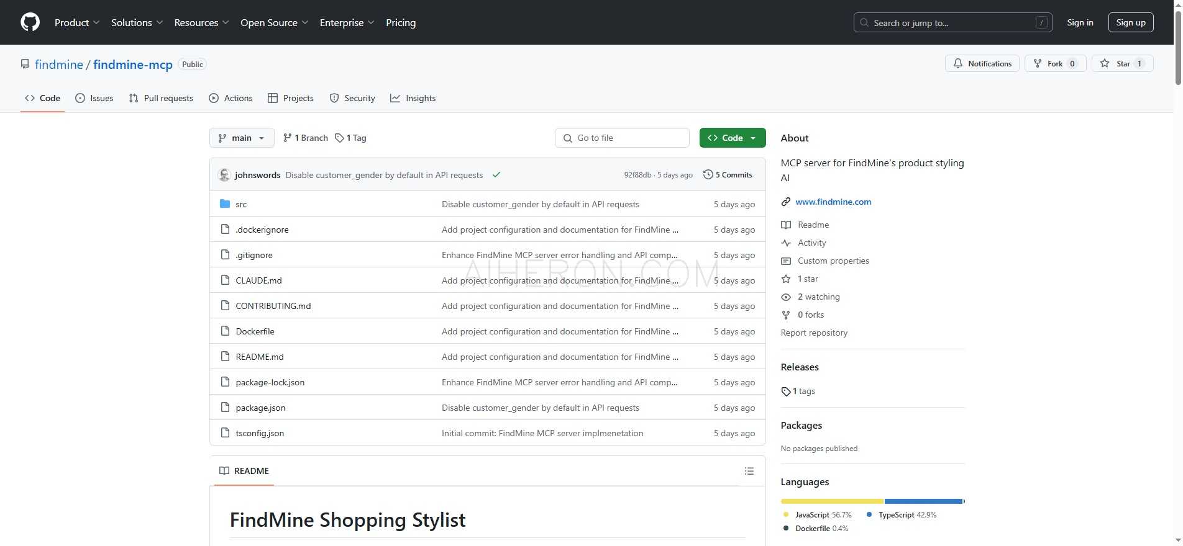Click johnswords avatar image
Viewport: 1183px width, 546px height.
(x=224, y=175)
